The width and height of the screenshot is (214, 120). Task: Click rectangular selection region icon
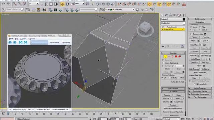pos(51,4)
